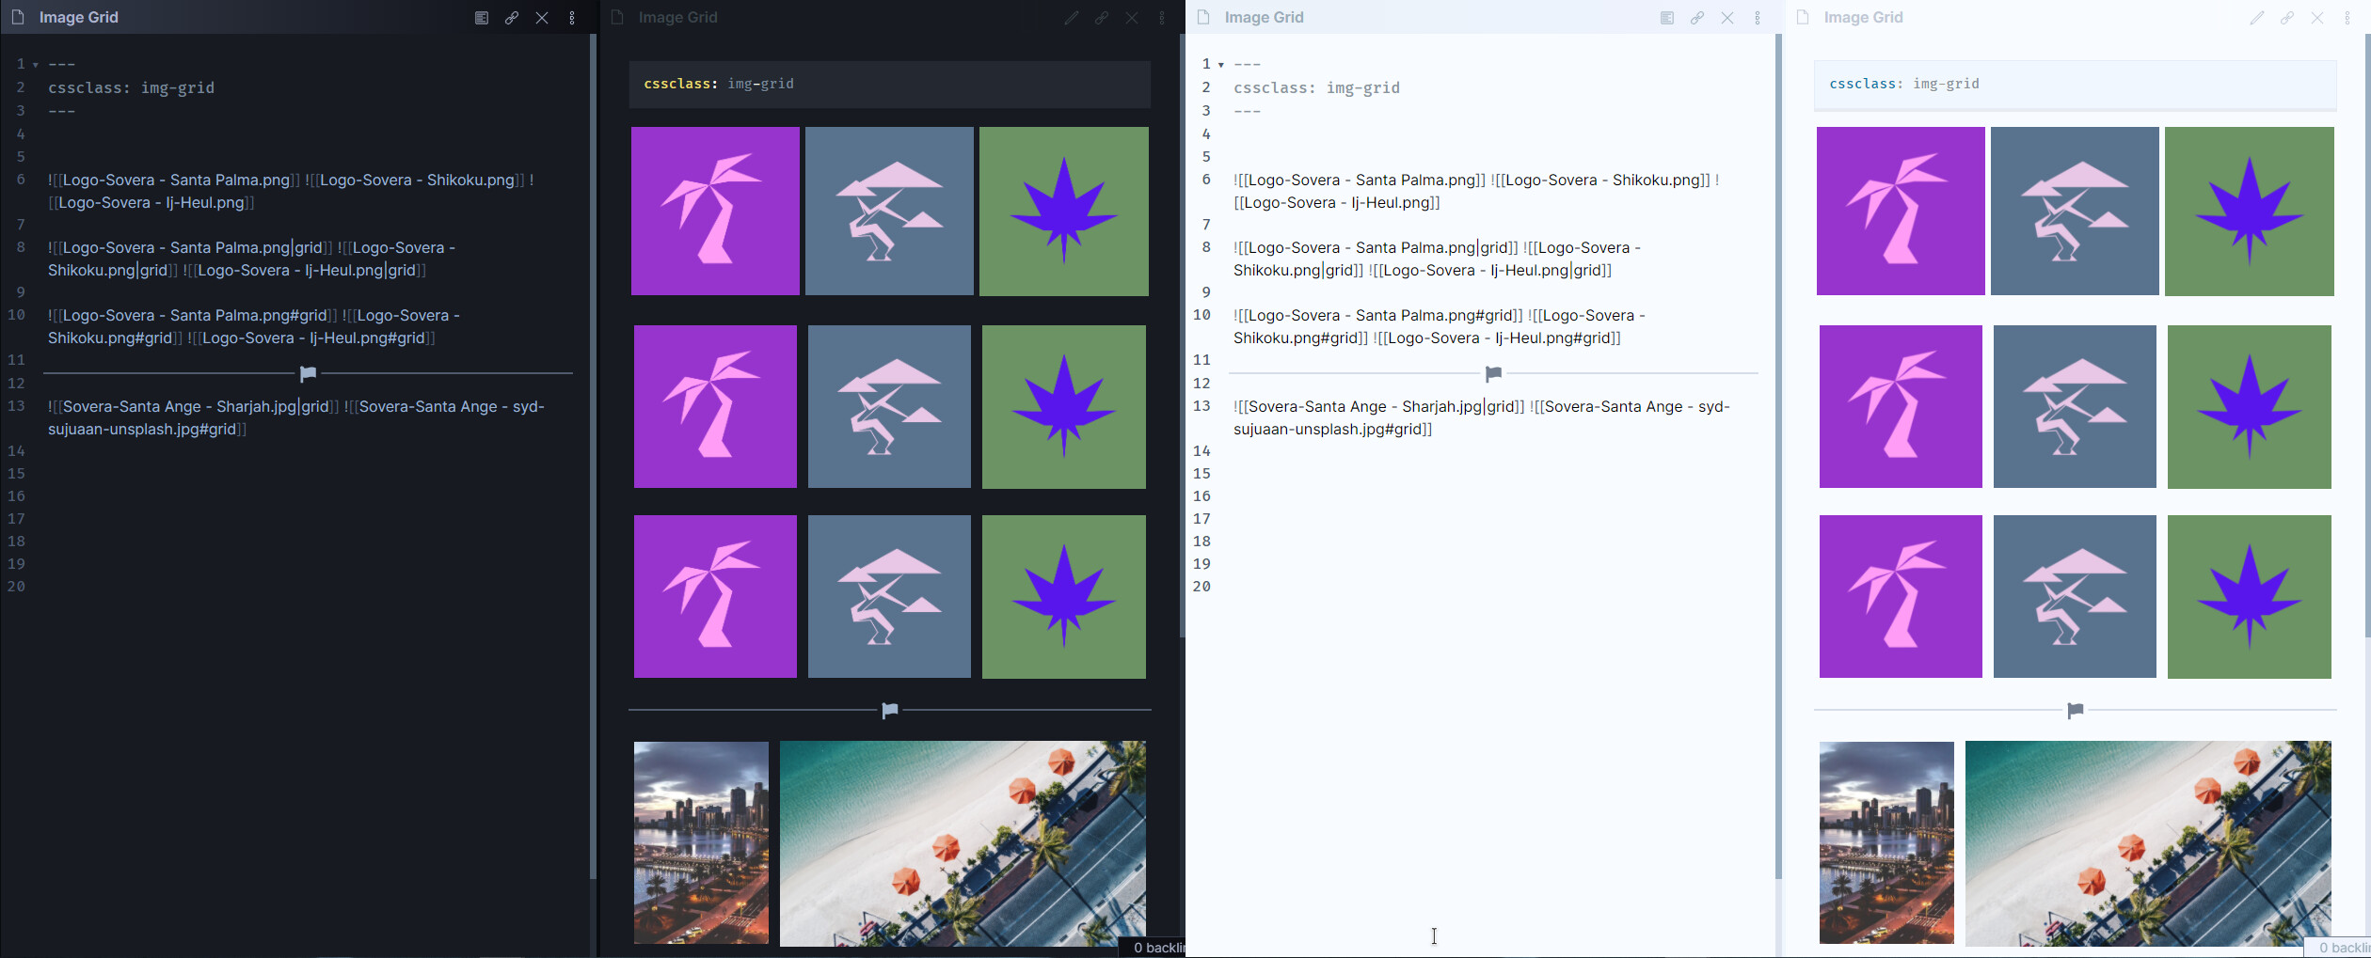Open more options in dark preview pane
Screen dimensions: 2371x958
coord(1162,18)
